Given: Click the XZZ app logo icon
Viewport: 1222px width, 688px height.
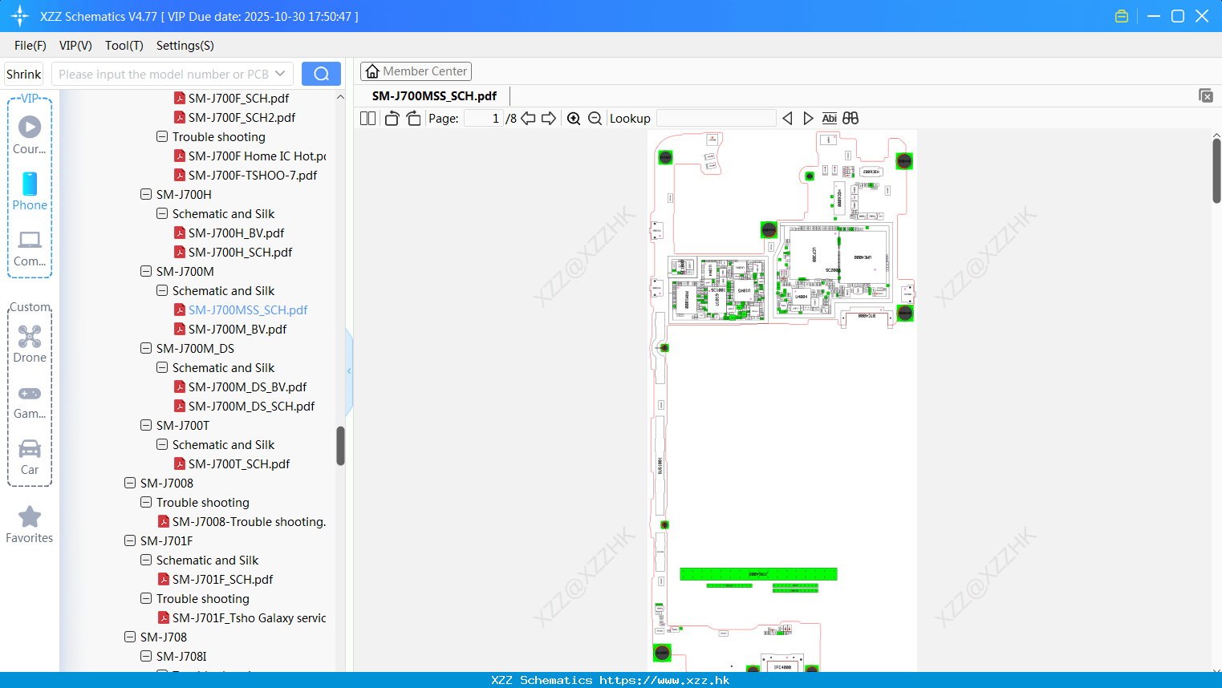Looking at the screenshot, I should (19, 16).
